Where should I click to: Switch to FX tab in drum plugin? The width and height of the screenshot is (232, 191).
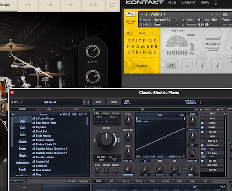tap(71, 5)
